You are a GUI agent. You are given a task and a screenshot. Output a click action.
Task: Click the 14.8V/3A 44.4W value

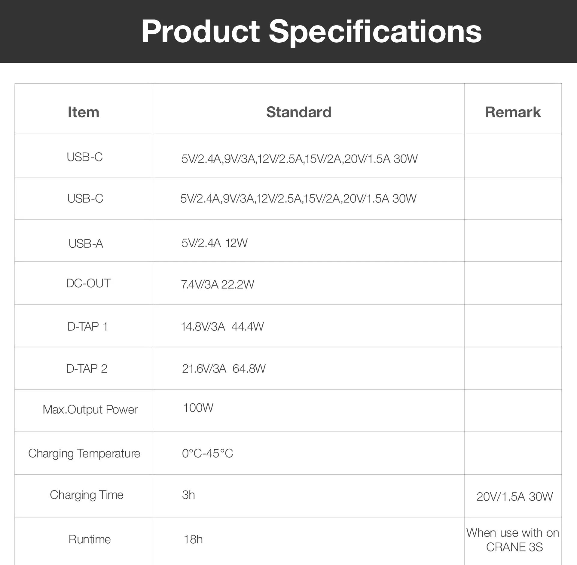pos(222,326)
